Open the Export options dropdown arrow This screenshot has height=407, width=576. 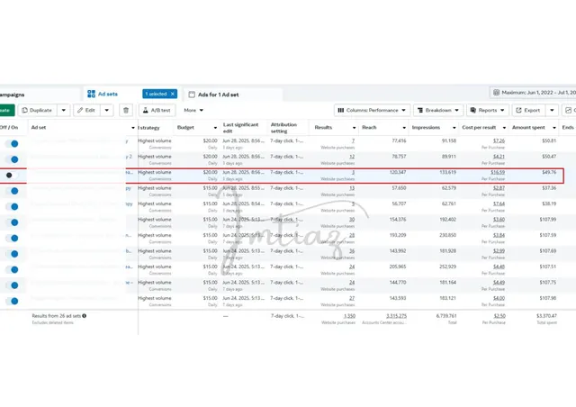pos(552,110)
